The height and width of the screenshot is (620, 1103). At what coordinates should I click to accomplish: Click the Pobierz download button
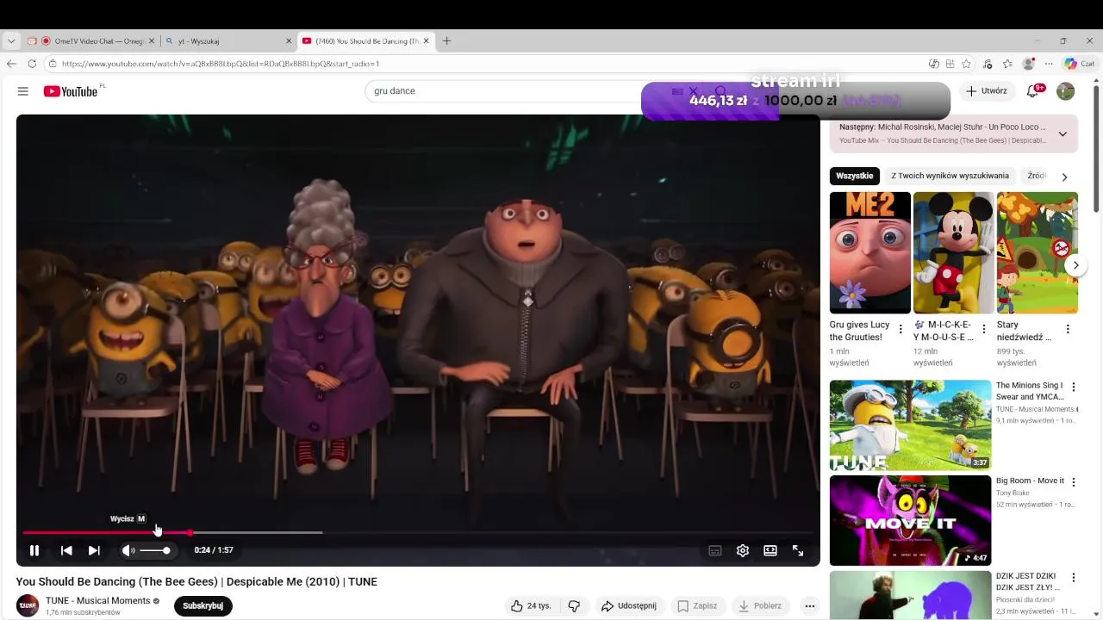760,605
